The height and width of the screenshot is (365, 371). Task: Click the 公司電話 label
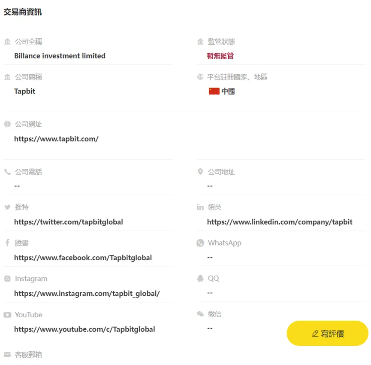tap(28, 172)
